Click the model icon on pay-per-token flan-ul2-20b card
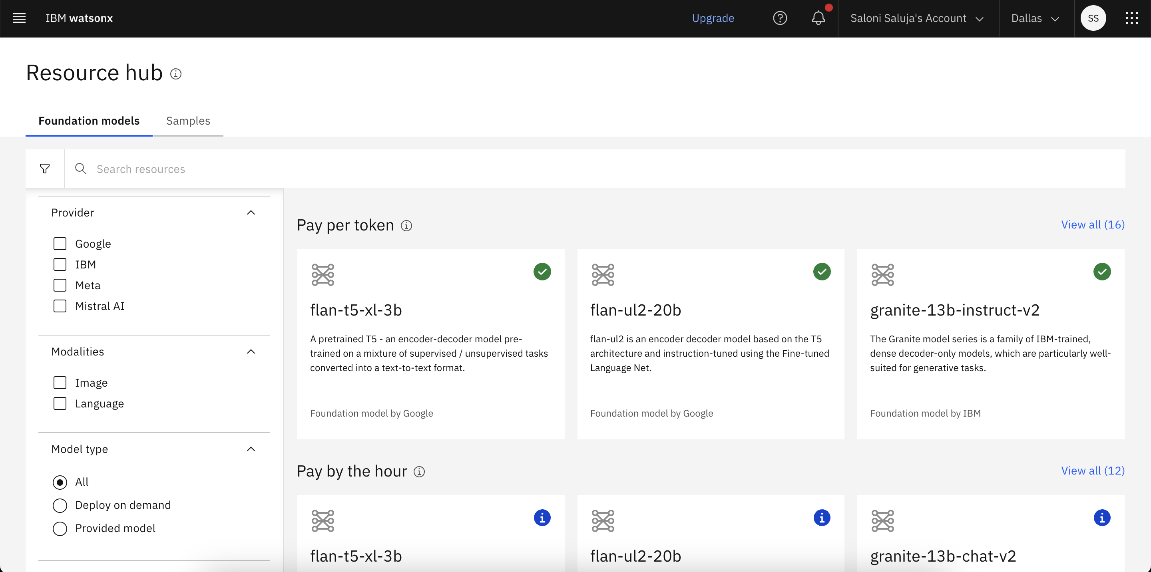Image resolution: width=1151 pixels, height=572 pixels. click(603, 274)
